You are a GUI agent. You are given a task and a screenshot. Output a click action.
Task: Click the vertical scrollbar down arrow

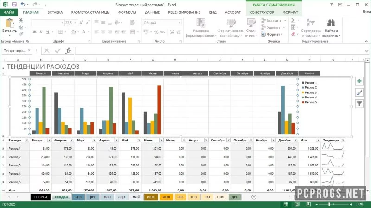367,191
